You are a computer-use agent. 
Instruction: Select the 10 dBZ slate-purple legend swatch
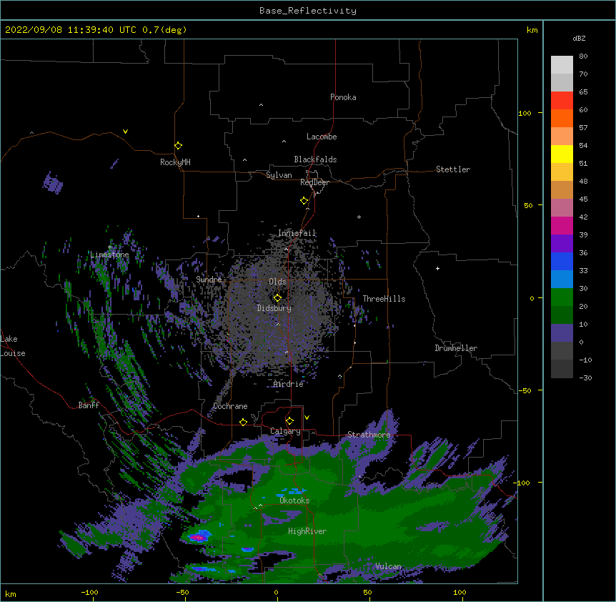(562, 332)
